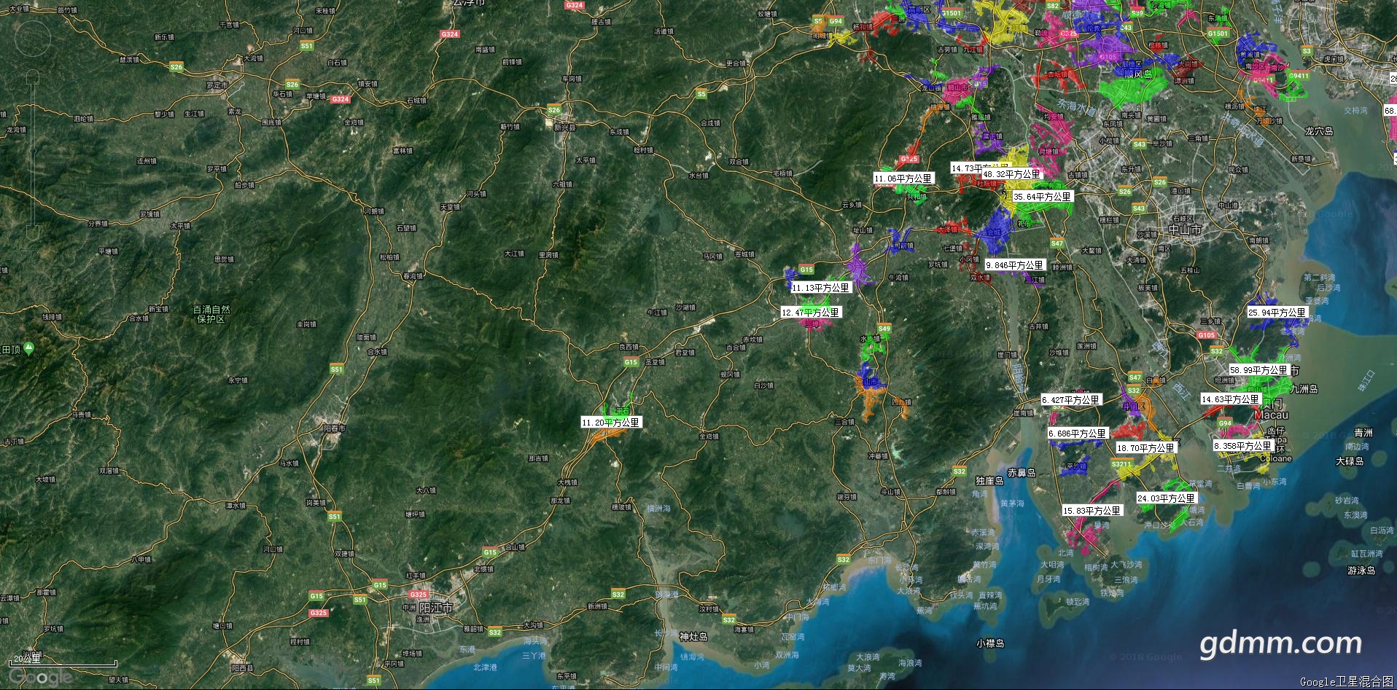Viewport: 1397px width, 690px height.
Task: Click the 赤鼻岛 island name
Action: tap(1022, 473)
